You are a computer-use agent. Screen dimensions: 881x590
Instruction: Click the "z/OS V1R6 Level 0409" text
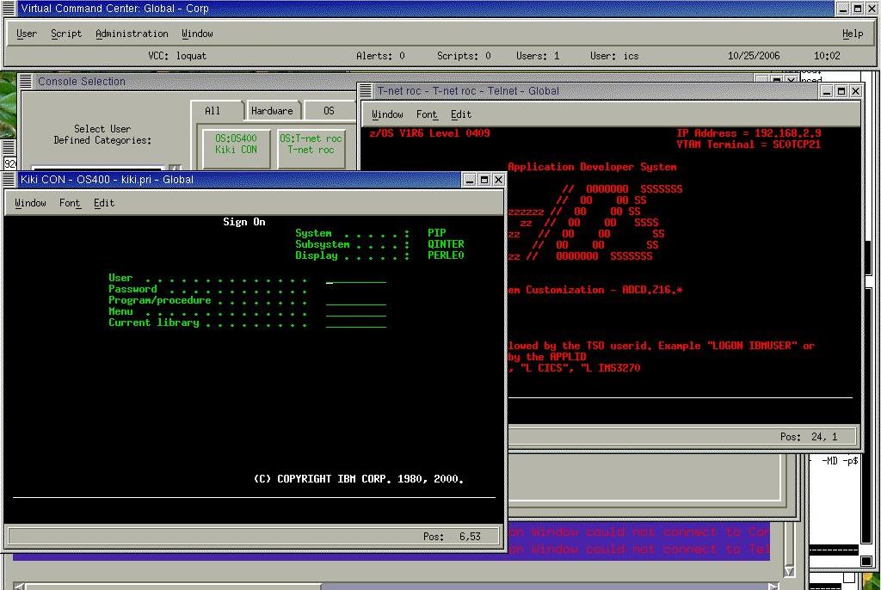click(430, 133)
